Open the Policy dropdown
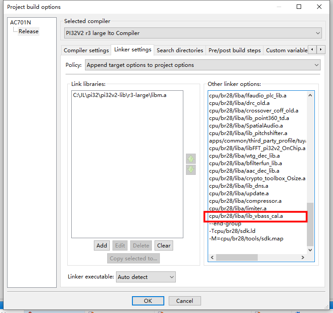The width and height of the screenshot is (333, 313). 203,65
